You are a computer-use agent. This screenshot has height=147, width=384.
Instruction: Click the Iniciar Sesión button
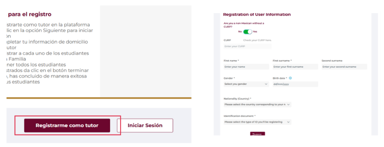click(145, 126)
